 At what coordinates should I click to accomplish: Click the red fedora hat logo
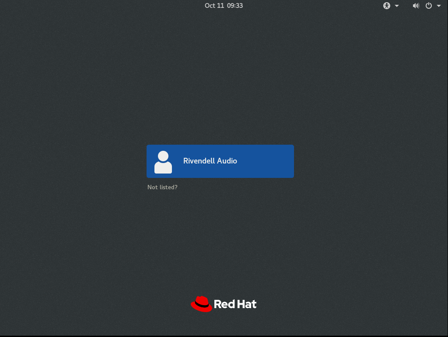201,304
